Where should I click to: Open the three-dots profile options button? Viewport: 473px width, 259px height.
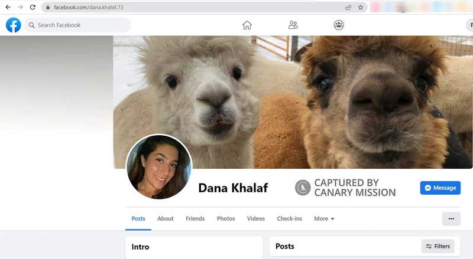pos(451,219)
